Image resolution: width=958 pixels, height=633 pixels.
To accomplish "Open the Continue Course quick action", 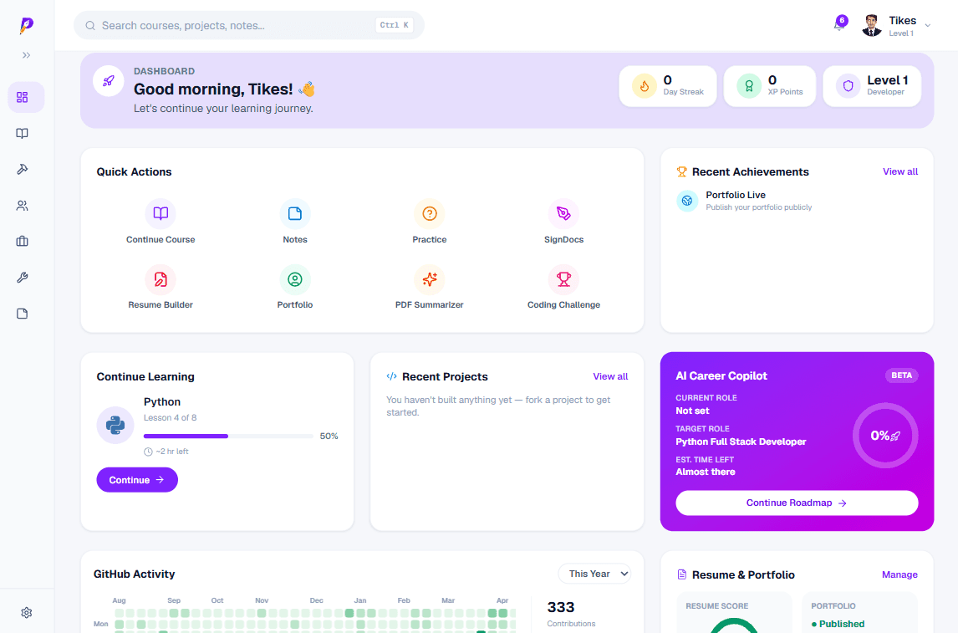I will pyautogui.click(x=161, y=222).
